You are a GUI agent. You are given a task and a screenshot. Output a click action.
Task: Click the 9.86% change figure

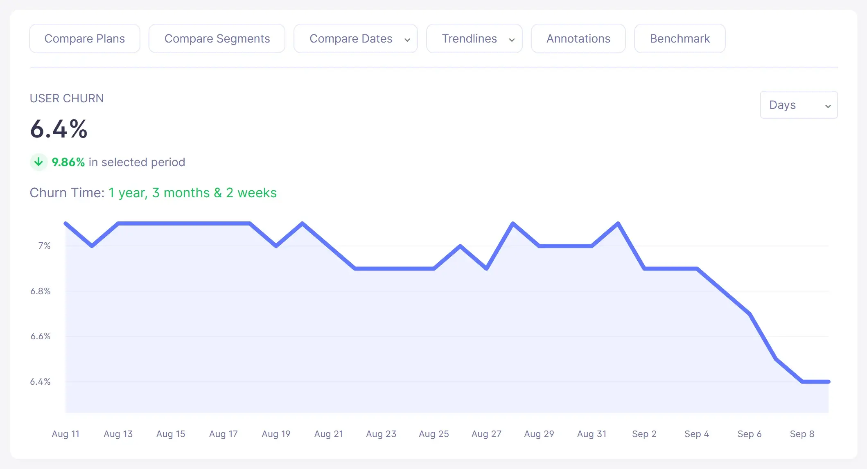[x=68, y=162]
